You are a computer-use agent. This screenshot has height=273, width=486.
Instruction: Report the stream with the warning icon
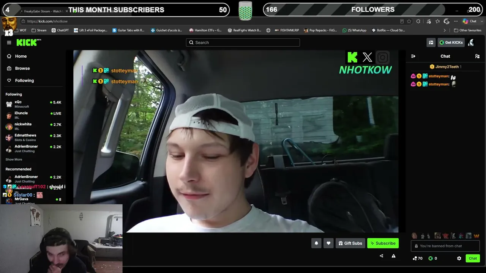pos(393,256)
